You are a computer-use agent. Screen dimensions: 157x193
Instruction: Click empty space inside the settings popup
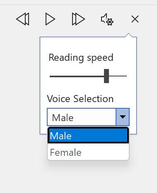pyautogui.click(x=88, y=44)
